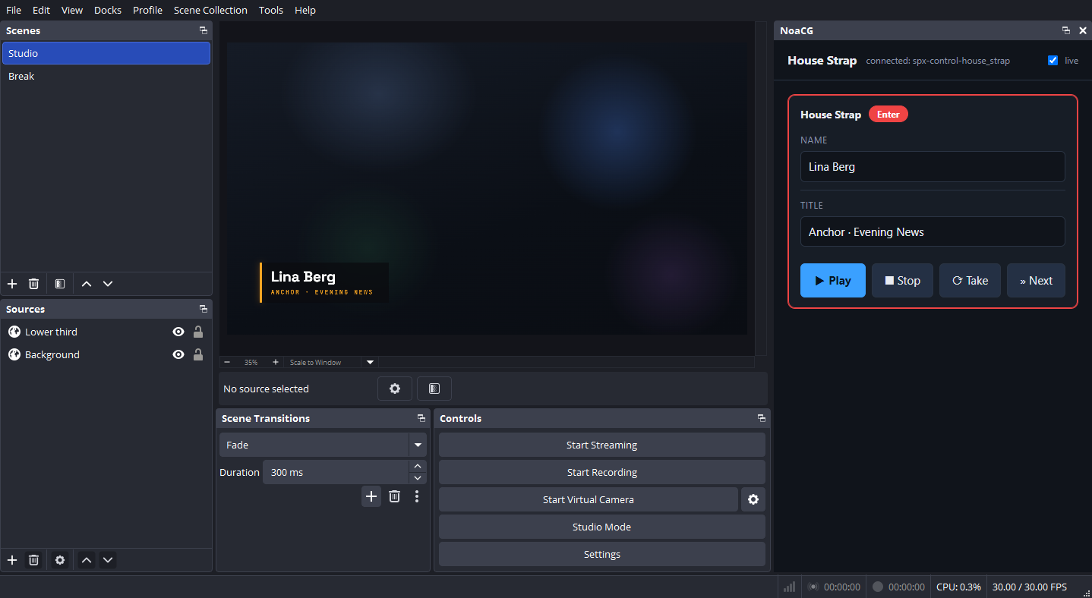Toggle the lock on Background source
The image size is (1092, 598).
click(x=198, y=354)
